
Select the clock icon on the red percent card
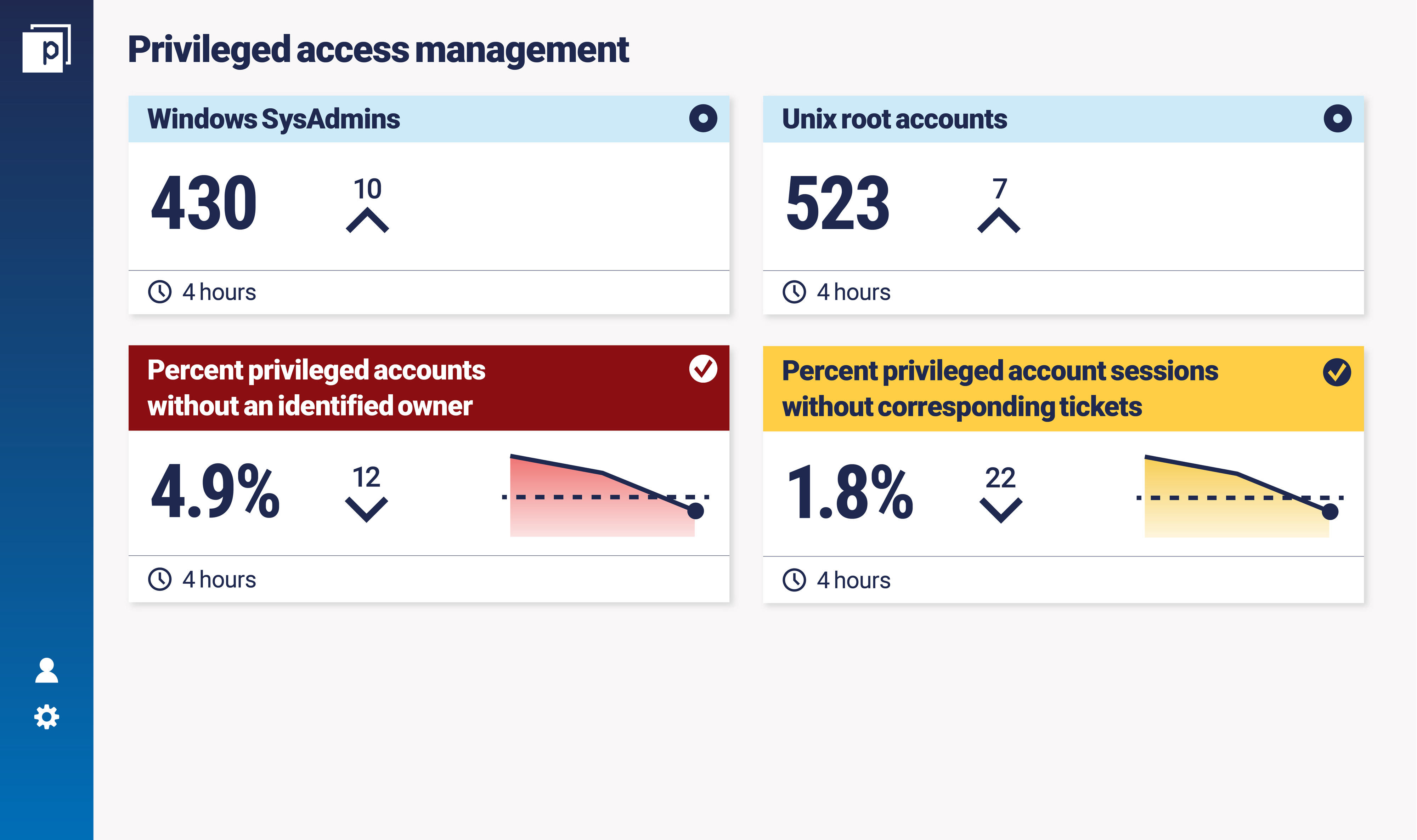pos(161,578)
